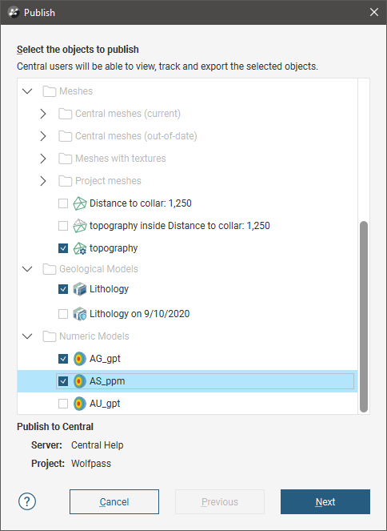Tick the AU_gpt checkbox
The height and width of the screenshot is (531, 387).
pyautogui.click(x=63, y=404)
